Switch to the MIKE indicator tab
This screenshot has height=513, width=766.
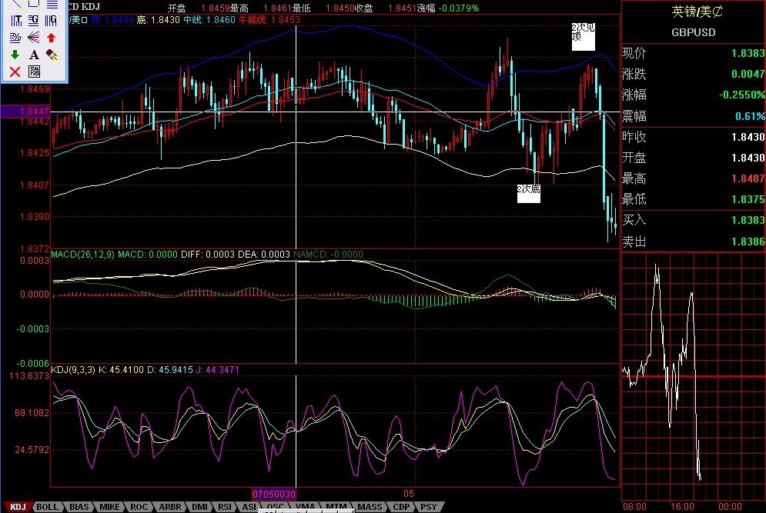coord(109,507)
